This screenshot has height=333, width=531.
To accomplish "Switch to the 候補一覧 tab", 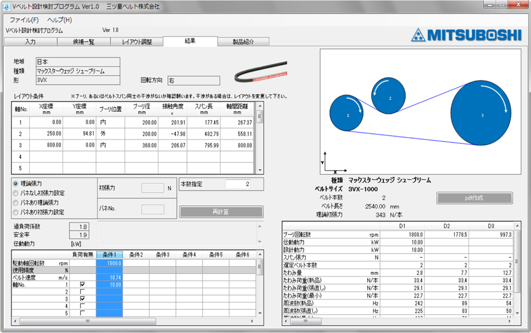I will 83,42.
